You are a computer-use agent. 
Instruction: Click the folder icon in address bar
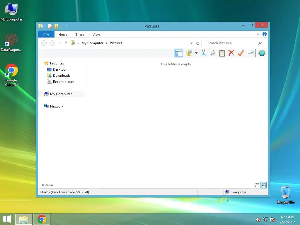click(73, 43)
